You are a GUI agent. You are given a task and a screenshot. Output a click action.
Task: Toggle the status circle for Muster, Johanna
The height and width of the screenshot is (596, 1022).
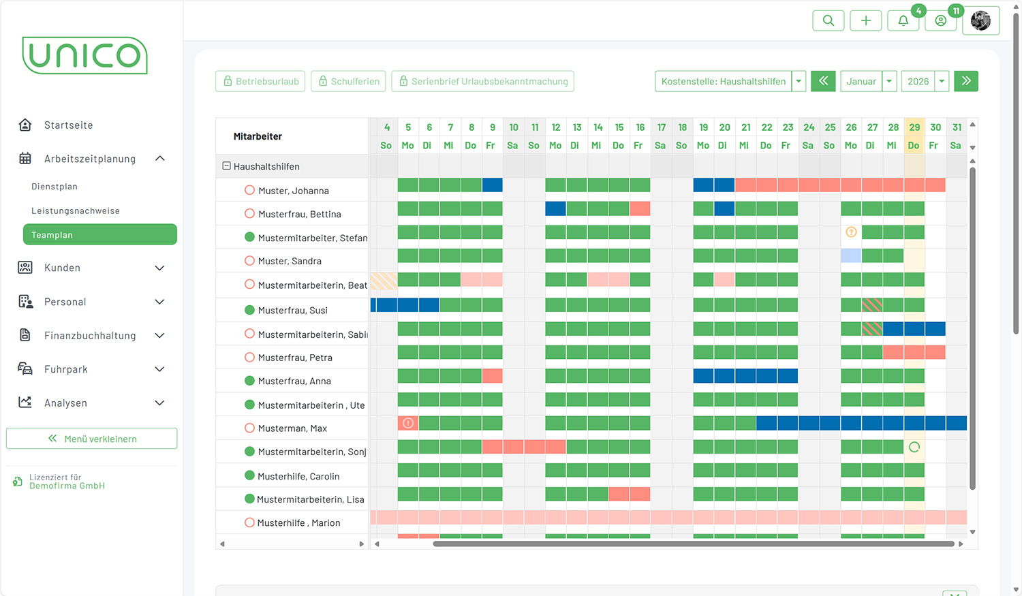pos(249,191)
